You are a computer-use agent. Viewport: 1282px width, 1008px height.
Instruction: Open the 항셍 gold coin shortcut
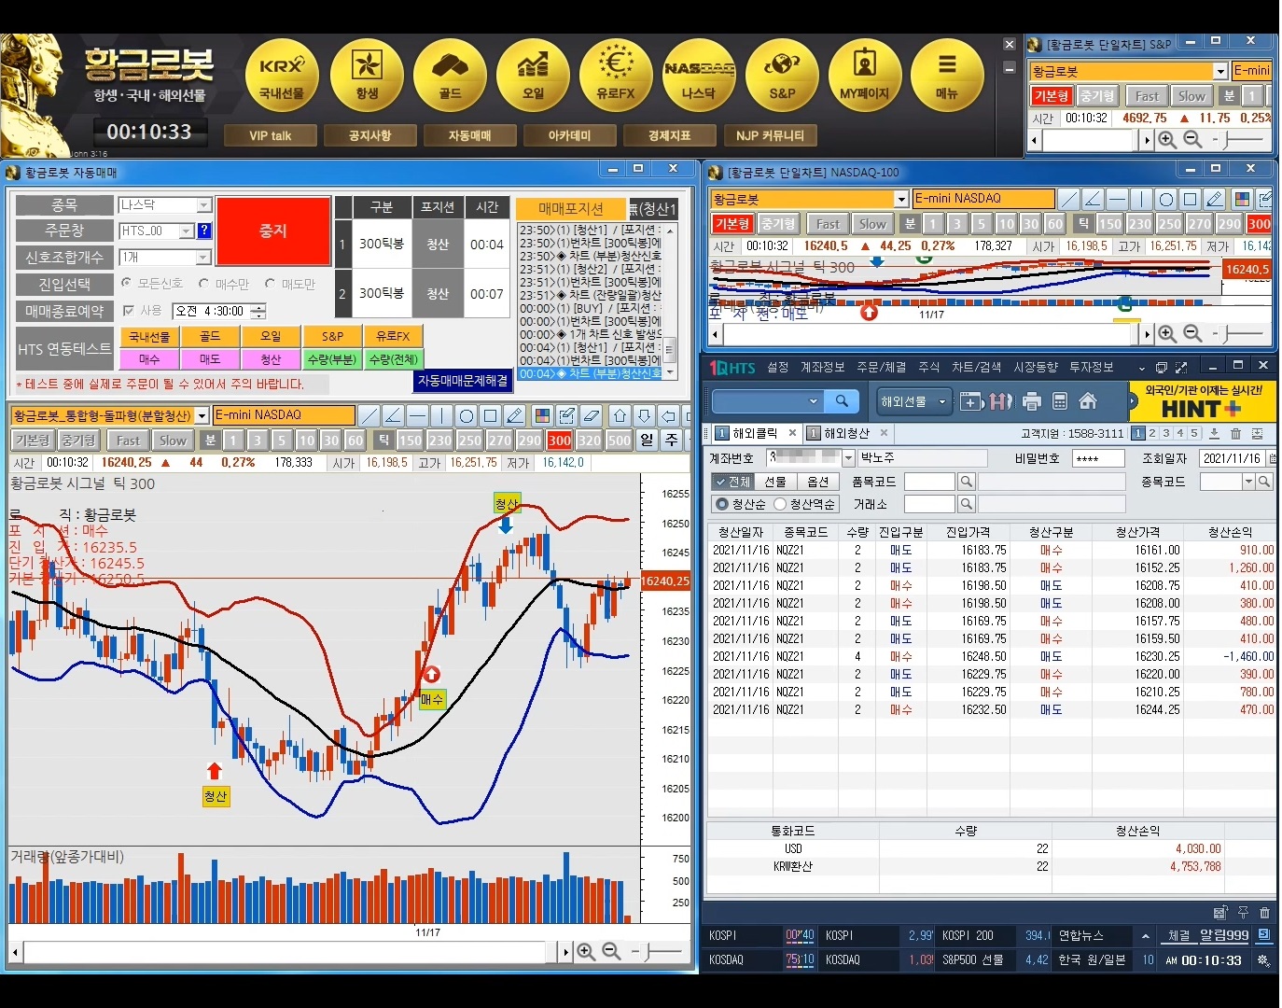[367, 77]
